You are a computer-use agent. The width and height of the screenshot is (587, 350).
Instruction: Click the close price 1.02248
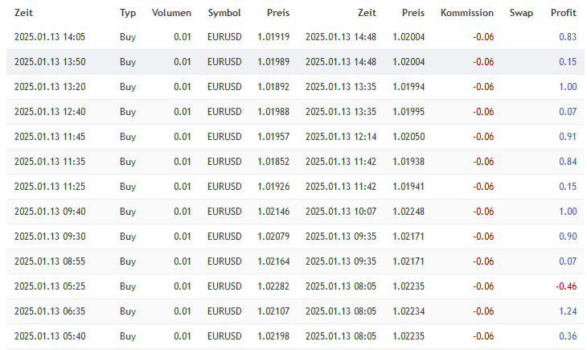[408, 212]
